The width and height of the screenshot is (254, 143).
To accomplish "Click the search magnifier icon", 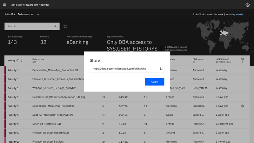I will point(55,26).
